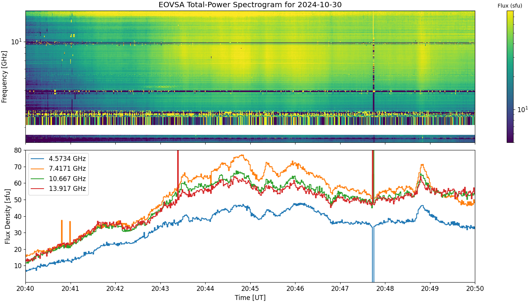Screen dimensions: 531x303
Task: Click the 40 flux density tick label
Action: point(18,216)
